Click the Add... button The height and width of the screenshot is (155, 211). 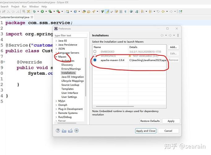173,47
